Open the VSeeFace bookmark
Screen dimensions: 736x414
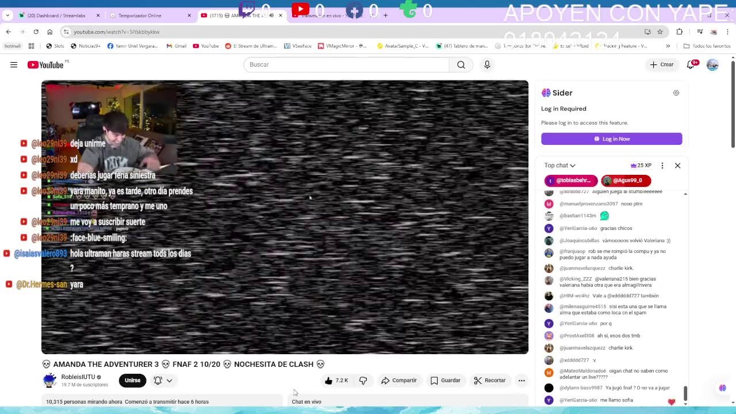click(297, 46)
